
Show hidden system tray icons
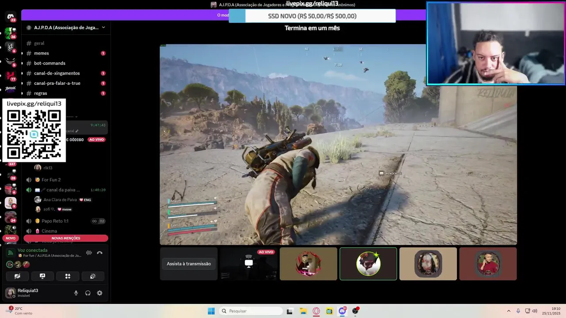[509, 311]
